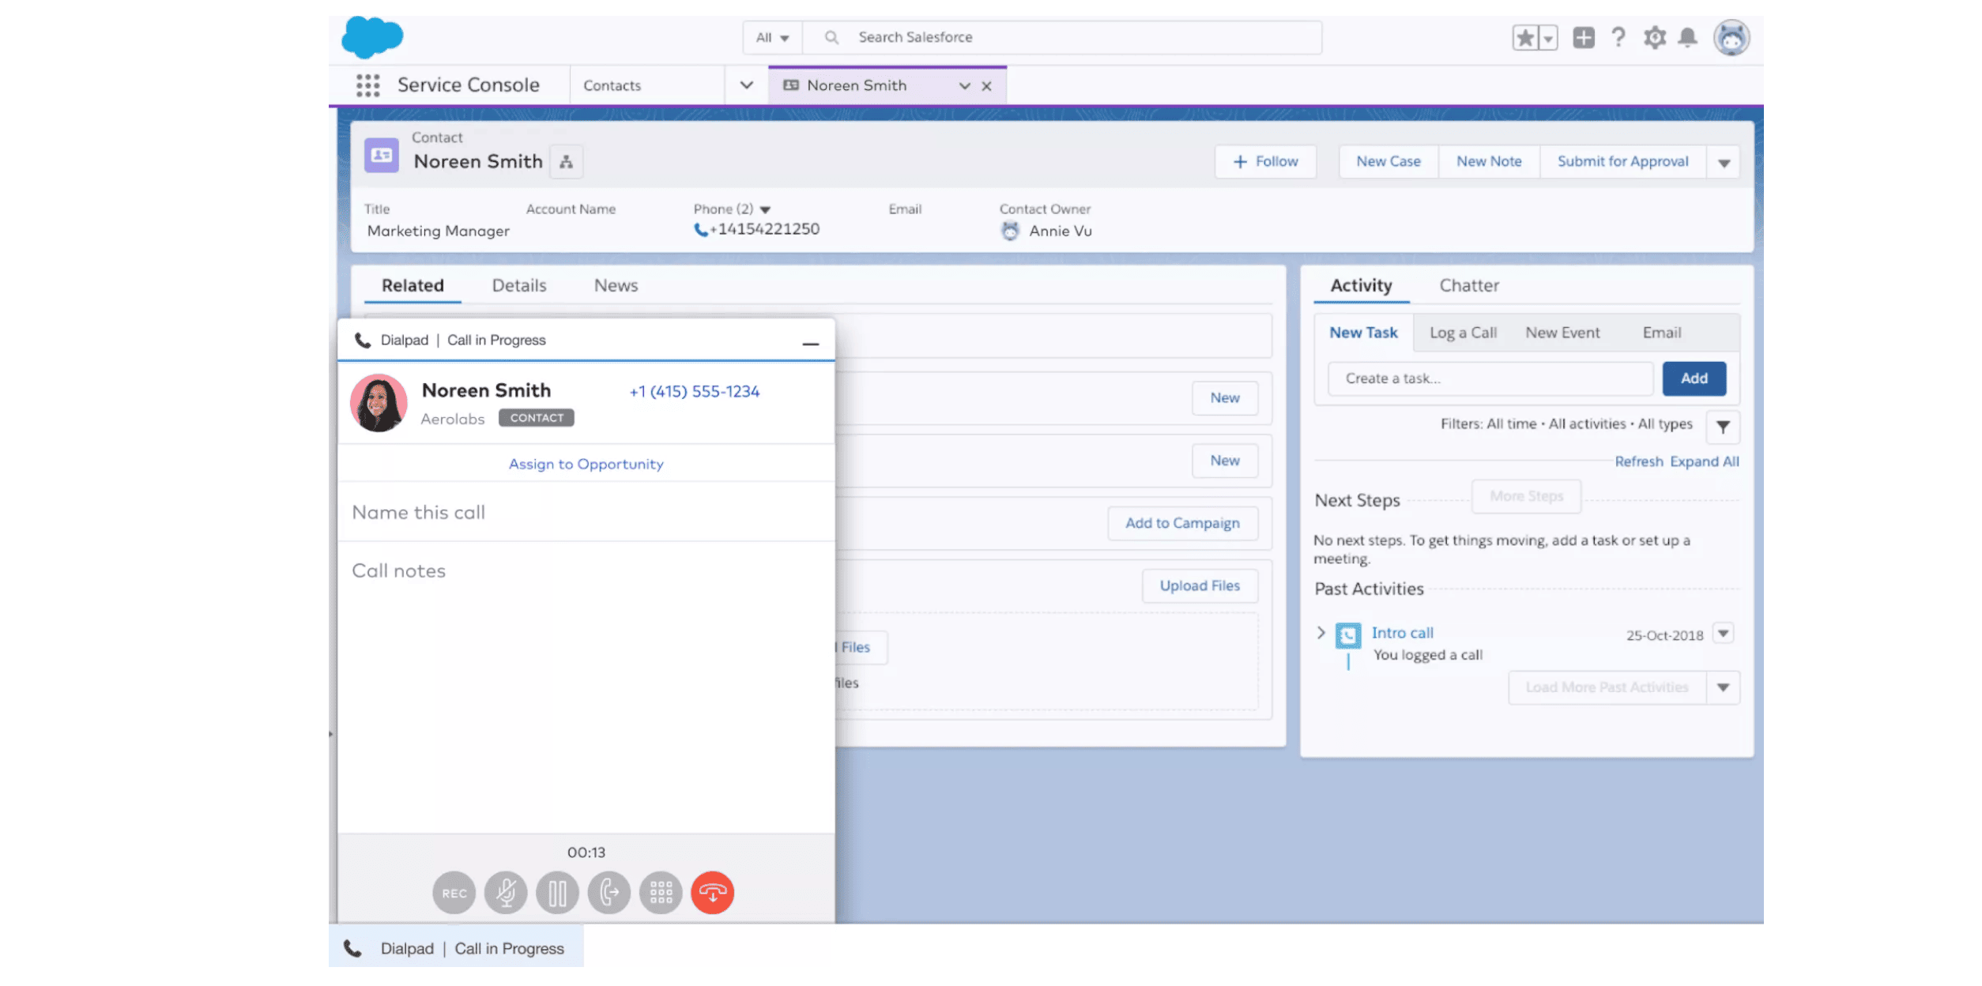This screenshot has width=1982, height=986.
Task: Switch to the News tab
Action: coord(616,285)
